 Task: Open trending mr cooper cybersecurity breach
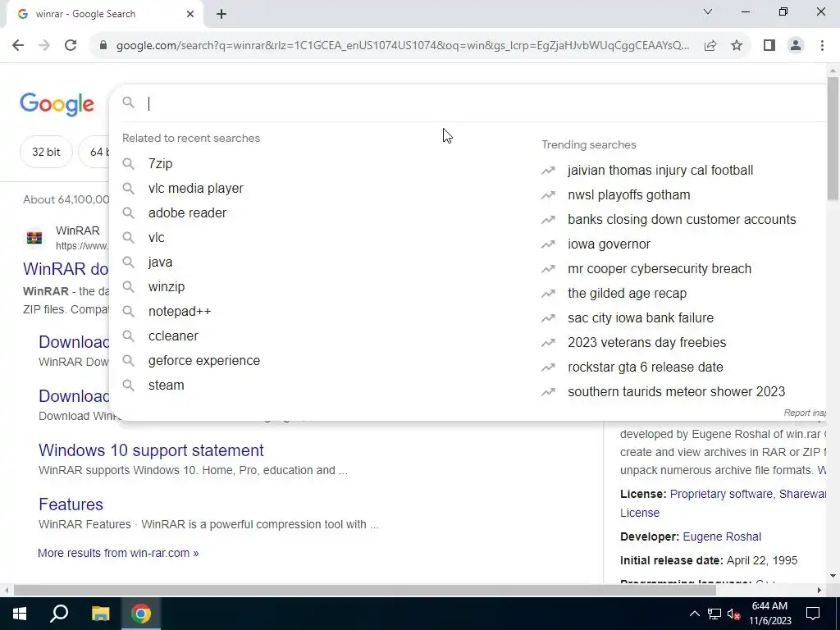pos(660,269)
